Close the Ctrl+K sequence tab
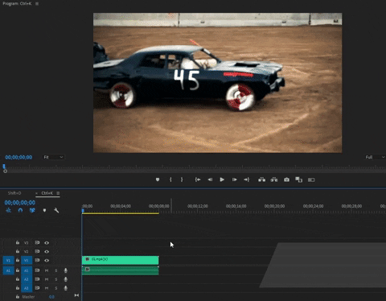The height and width of the screenshot is (301, 386). (37, 193)
